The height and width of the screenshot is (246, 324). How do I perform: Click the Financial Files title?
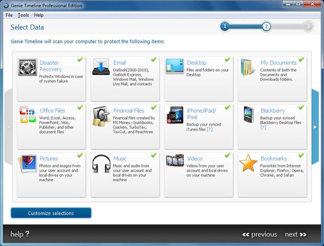tap(129, 111)
